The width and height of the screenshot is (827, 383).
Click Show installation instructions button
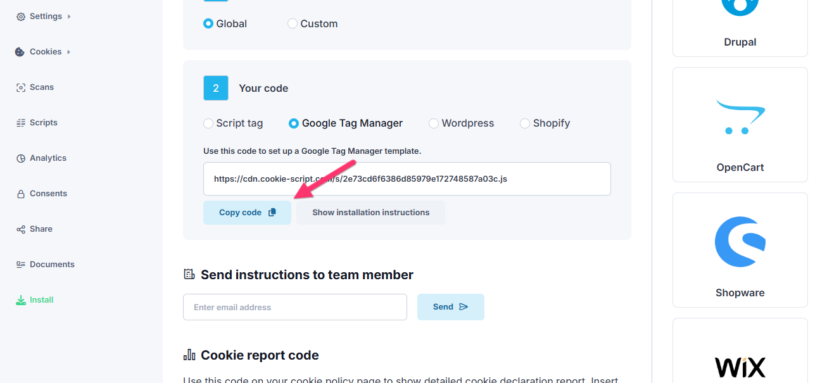pos(370,213)
